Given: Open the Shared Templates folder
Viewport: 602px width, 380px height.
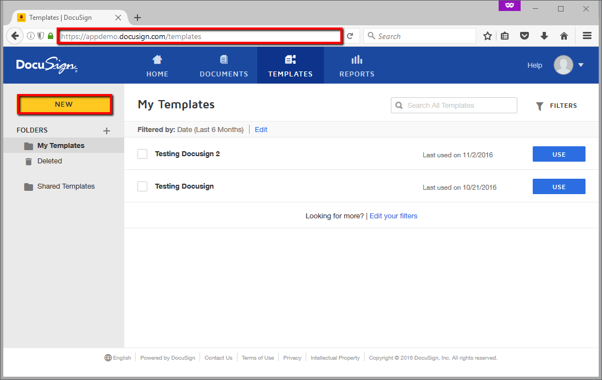Looking at the screenshot, I should click(x=65, y=186).
